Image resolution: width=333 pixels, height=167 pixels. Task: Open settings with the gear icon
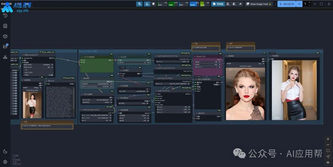point(5,162)
